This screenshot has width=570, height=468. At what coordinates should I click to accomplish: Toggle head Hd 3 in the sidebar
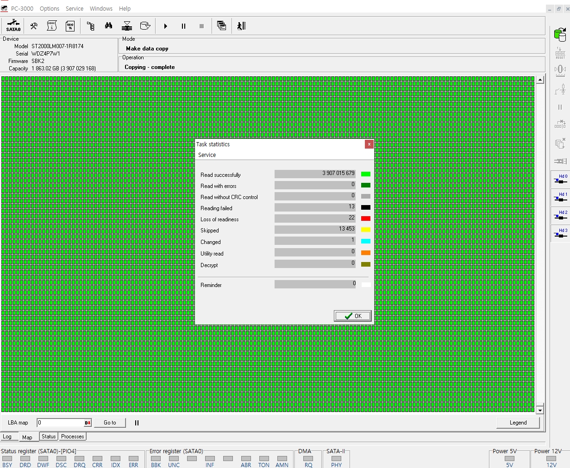tap(560, 234)
